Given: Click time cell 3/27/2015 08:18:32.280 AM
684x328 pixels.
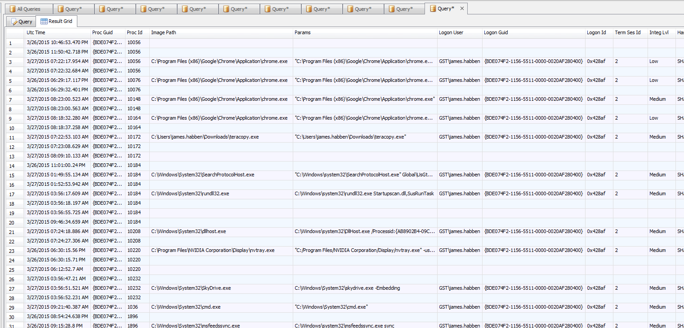Looking at the screenshot, I should (58, 118).
